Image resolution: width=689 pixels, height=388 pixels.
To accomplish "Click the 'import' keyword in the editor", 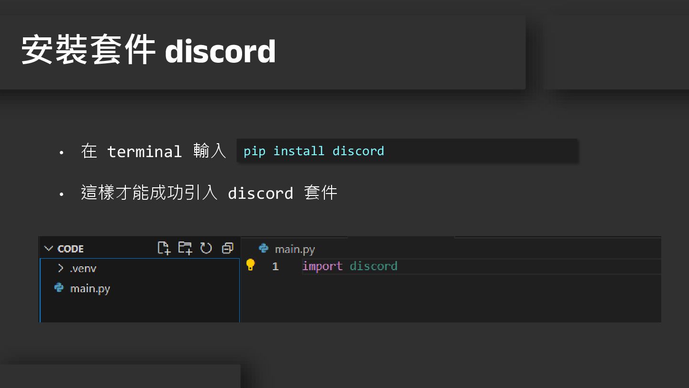I will [x=322, y=266].
